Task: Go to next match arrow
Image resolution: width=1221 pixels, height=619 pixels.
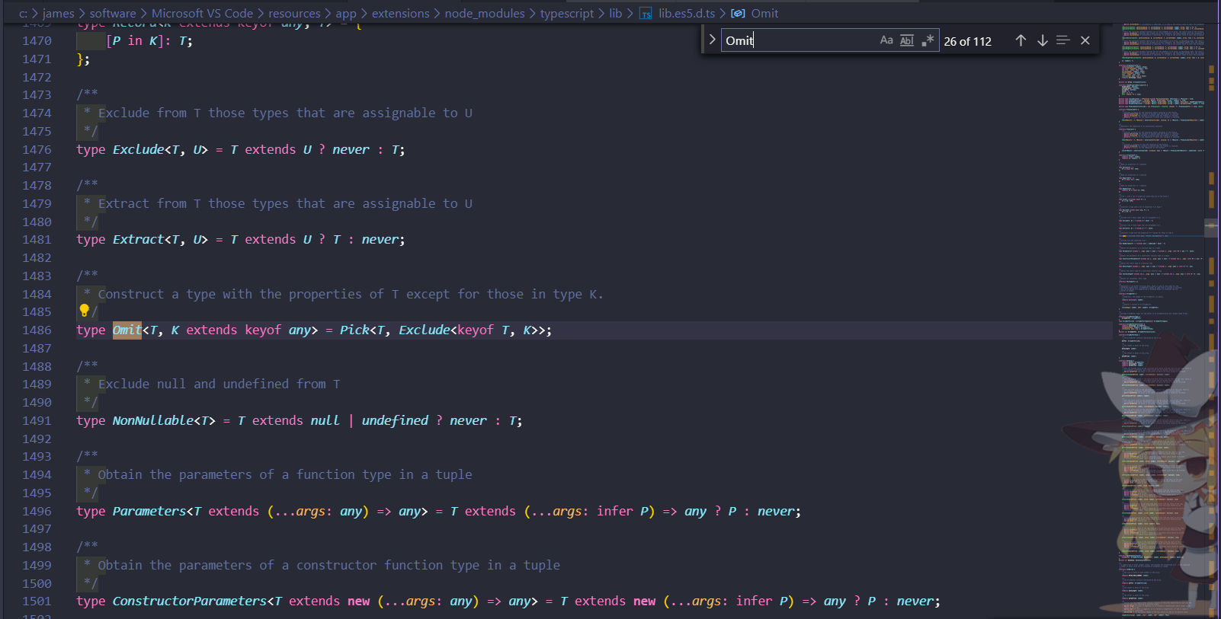Action: point(1042,40)
